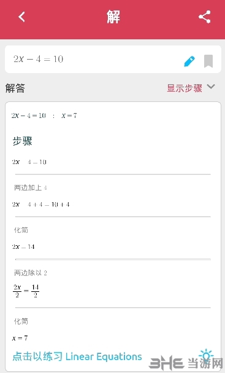This screenshot has width=225, height=373.
Task: Tap the 两边除以 2 step description
Action: tap(31, 273)
